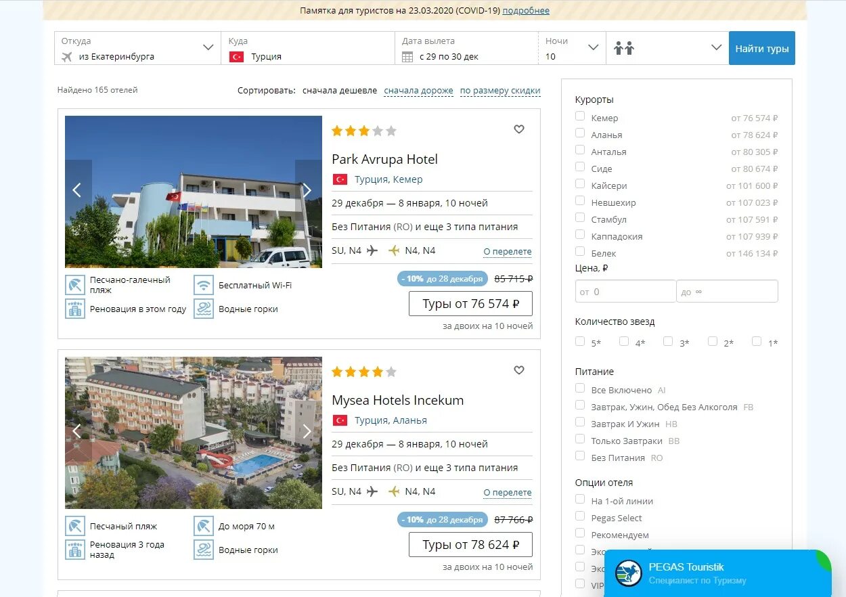
Task: Check the Без Питания RO filter option
Action: pos(580,456)
